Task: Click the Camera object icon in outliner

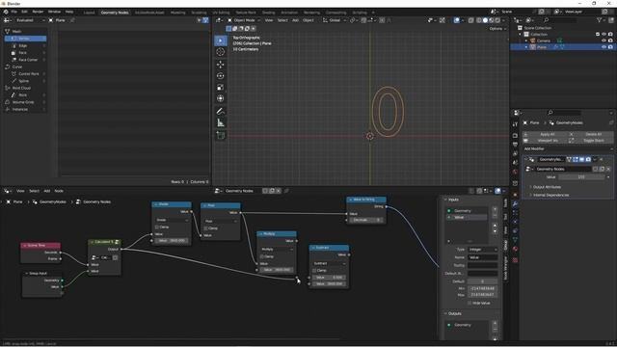Action: click(x=533, y=40)
